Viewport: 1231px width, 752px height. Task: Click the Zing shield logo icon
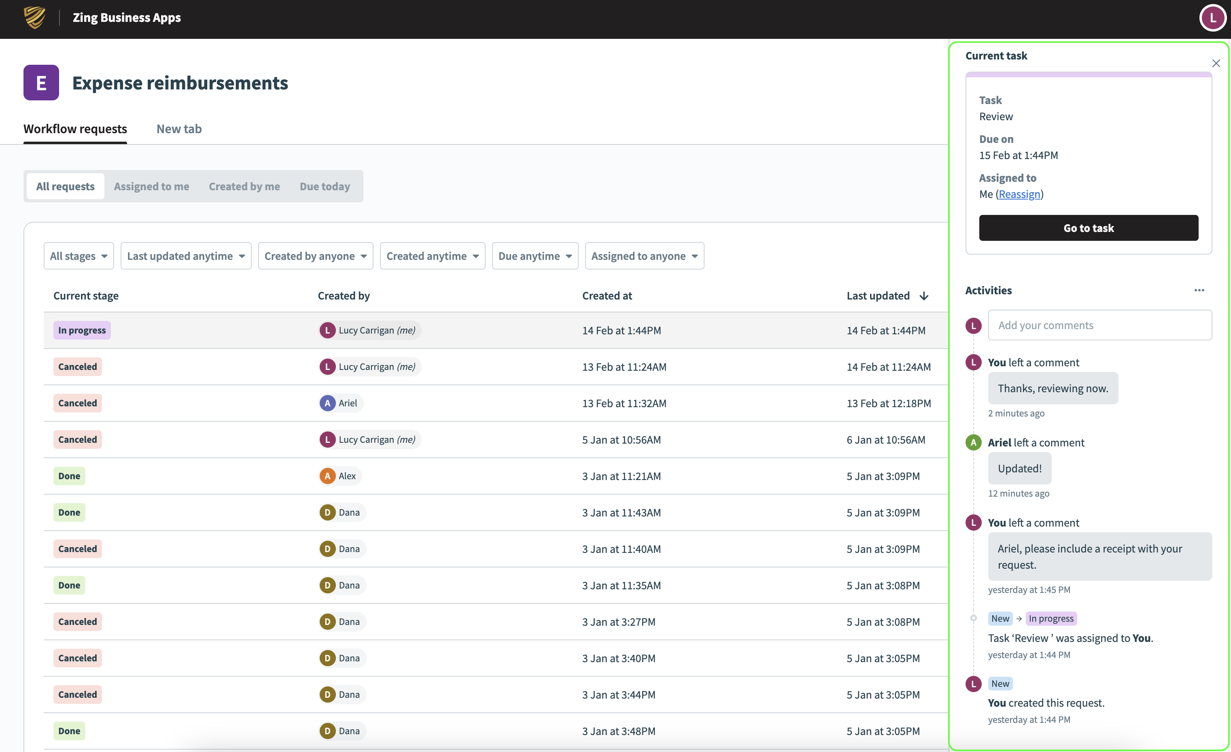click(x=34, y=18)
